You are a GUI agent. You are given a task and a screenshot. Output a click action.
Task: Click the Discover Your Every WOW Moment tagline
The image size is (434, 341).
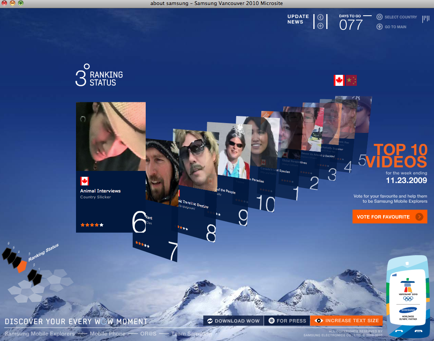tap(76, 322)
